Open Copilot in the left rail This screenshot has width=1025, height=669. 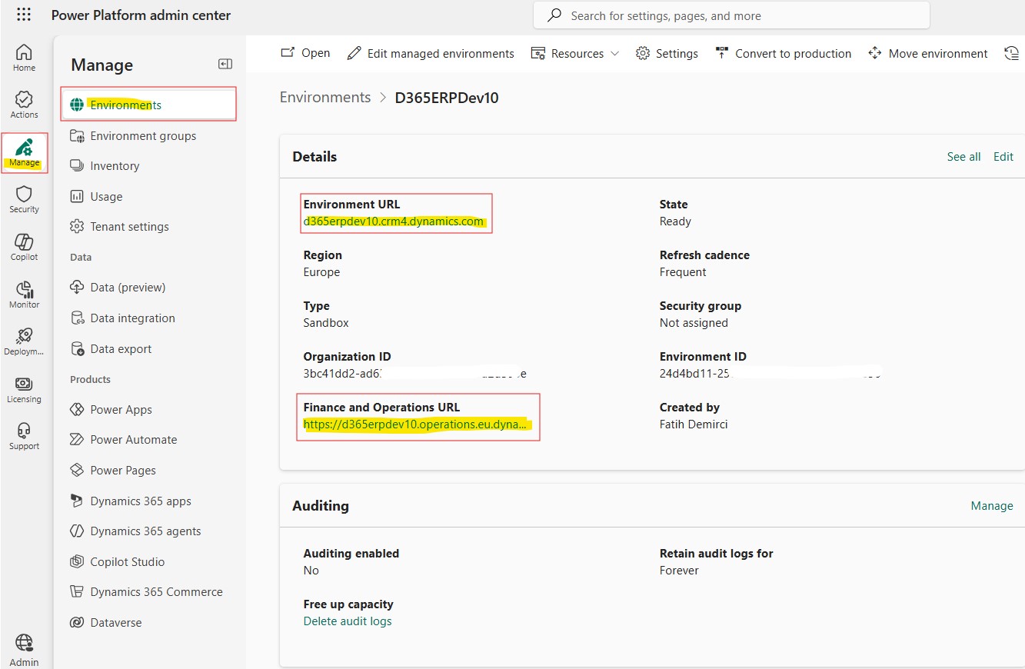click(24, 247)
